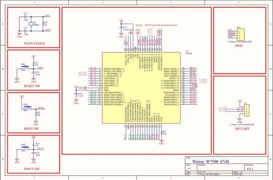This screenshot has width=273, height=180.
Task: Click pin name SDA0/GPIOA_10
Action: point(171,93)
